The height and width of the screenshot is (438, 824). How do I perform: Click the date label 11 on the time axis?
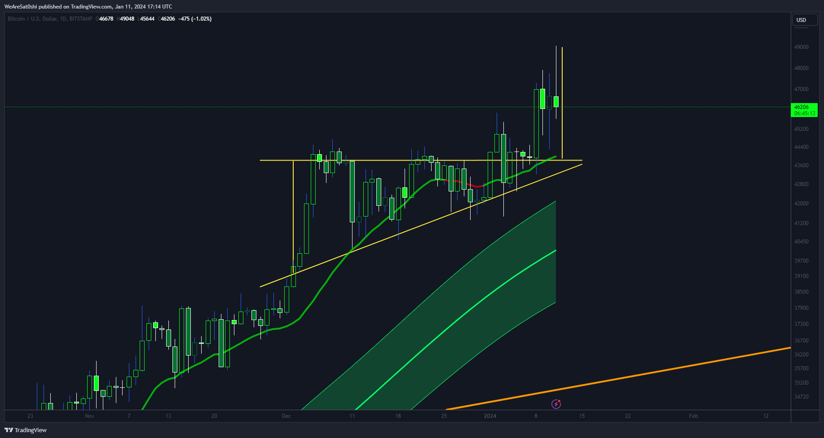click(352, 416)
